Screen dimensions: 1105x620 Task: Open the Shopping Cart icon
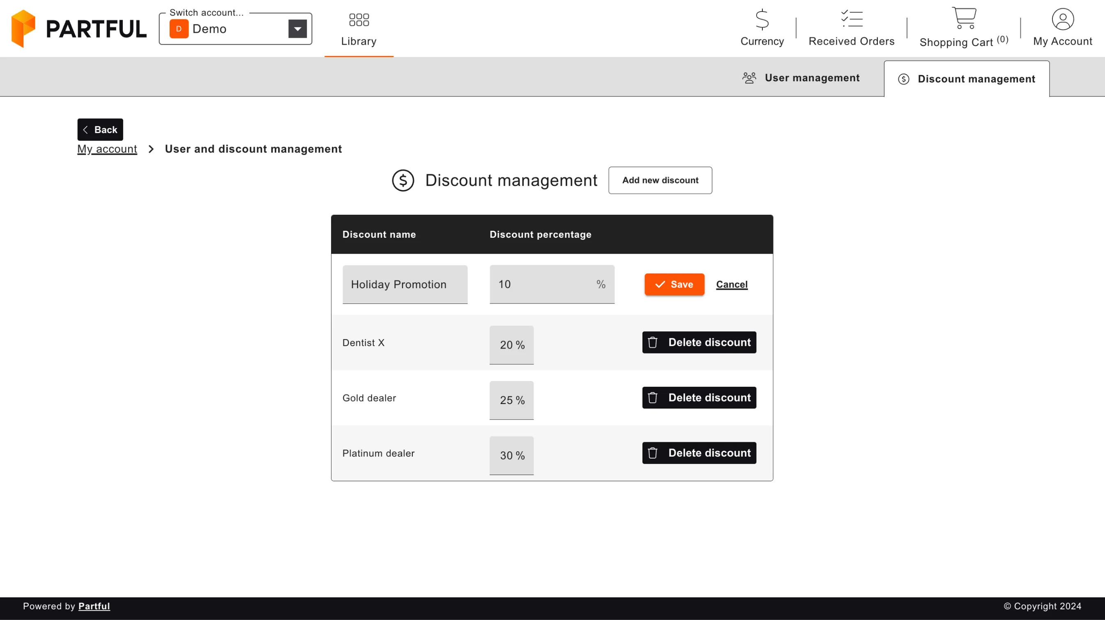tap(964, 18)
